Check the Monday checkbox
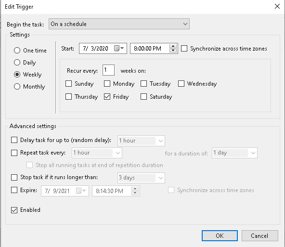This screenshot has height=247, width=285. (107, 84)
